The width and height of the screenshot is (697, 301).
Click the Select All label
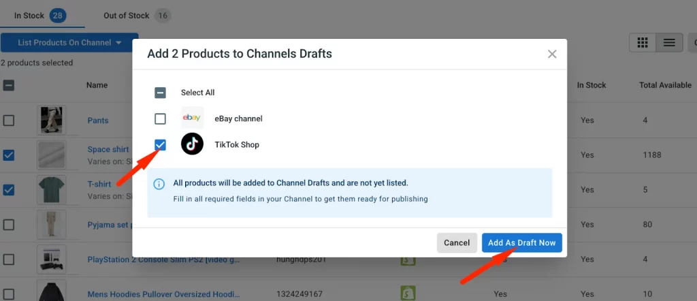(x=198, y=93)
